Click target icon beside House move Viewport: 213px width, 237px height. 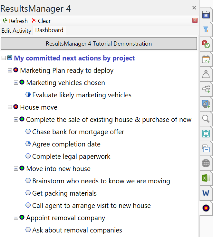pos(16,107)
